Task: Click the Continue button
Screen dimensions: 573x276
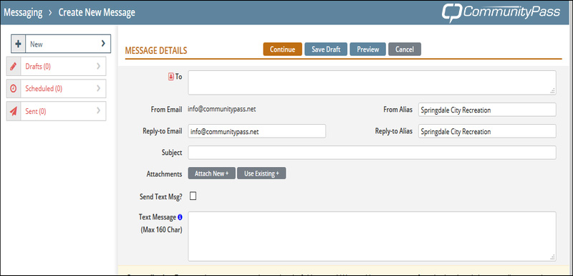Action: click(x=282, y=49)
